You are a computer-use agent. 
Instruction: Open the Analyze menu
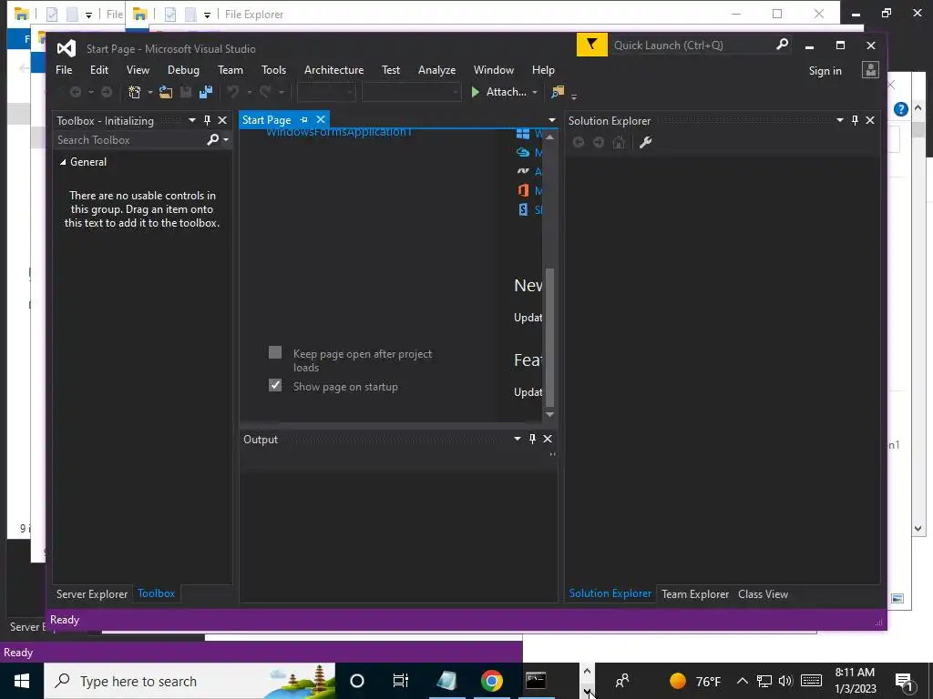pyautogui.click(x=436, y=70)
